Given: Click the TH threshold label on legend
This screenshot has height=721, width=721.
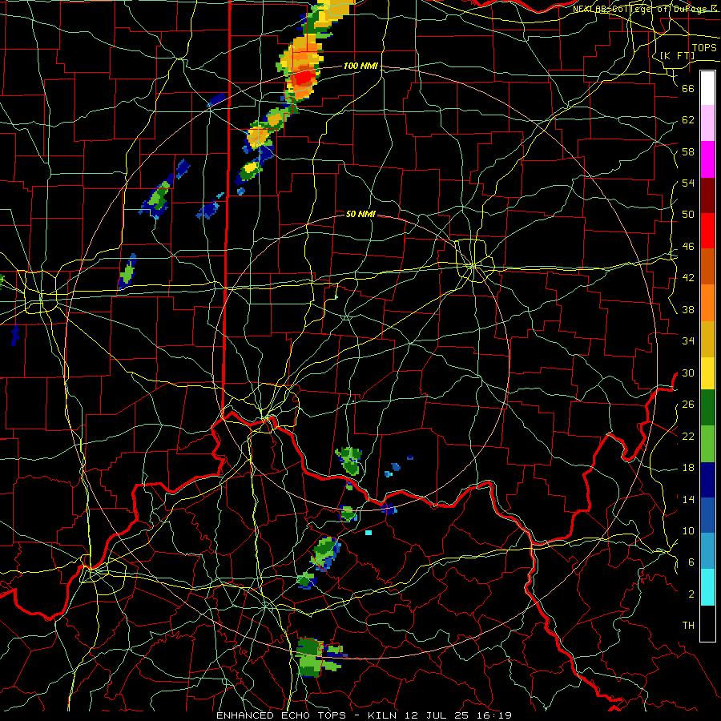Looking at the screenshot, I should (x=688, y=626).
